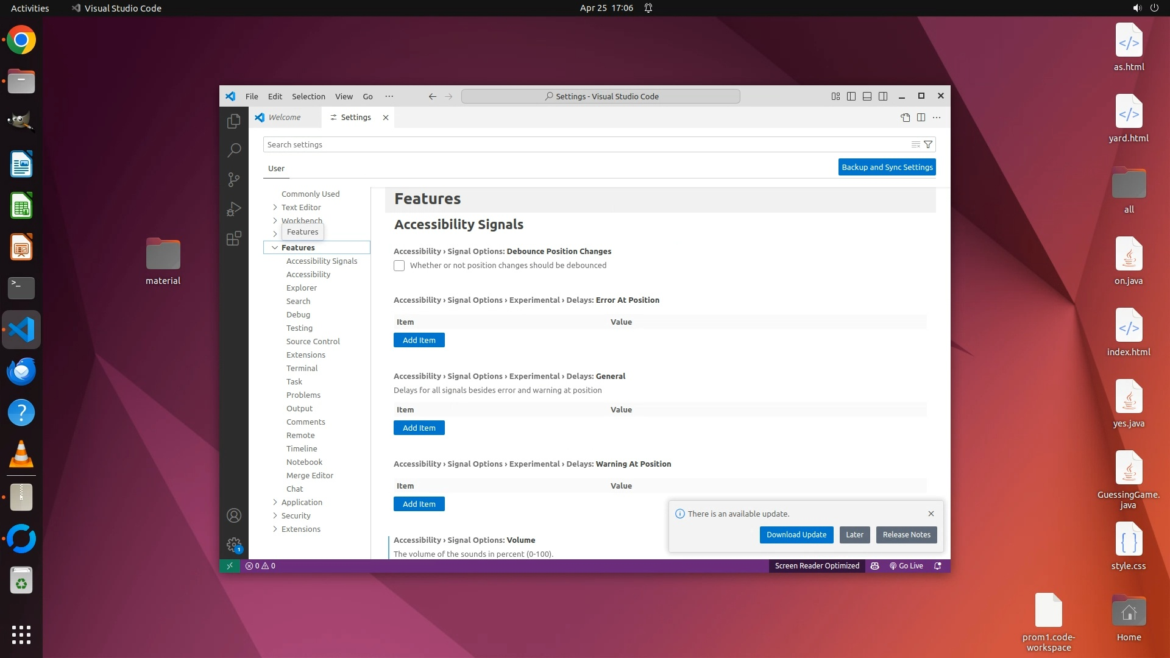The width and height of the screenshot is (1170, 658).
Task: Click the Download Update button
Action: pos(796,535)
